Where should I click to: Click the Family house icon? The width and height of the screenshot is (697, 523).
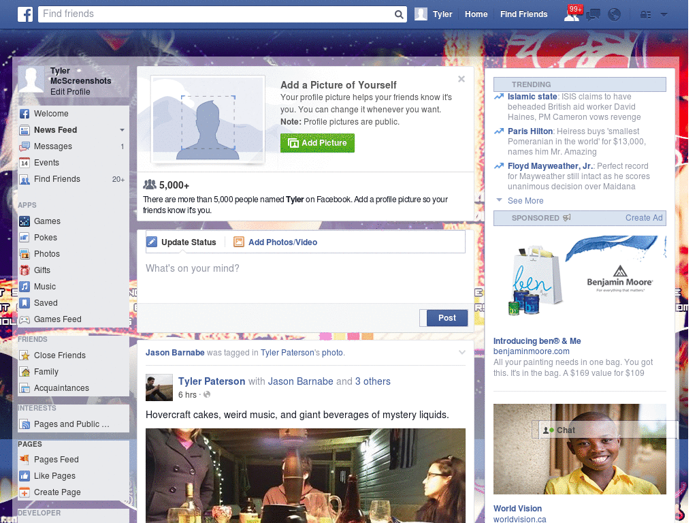pos(25,372)
